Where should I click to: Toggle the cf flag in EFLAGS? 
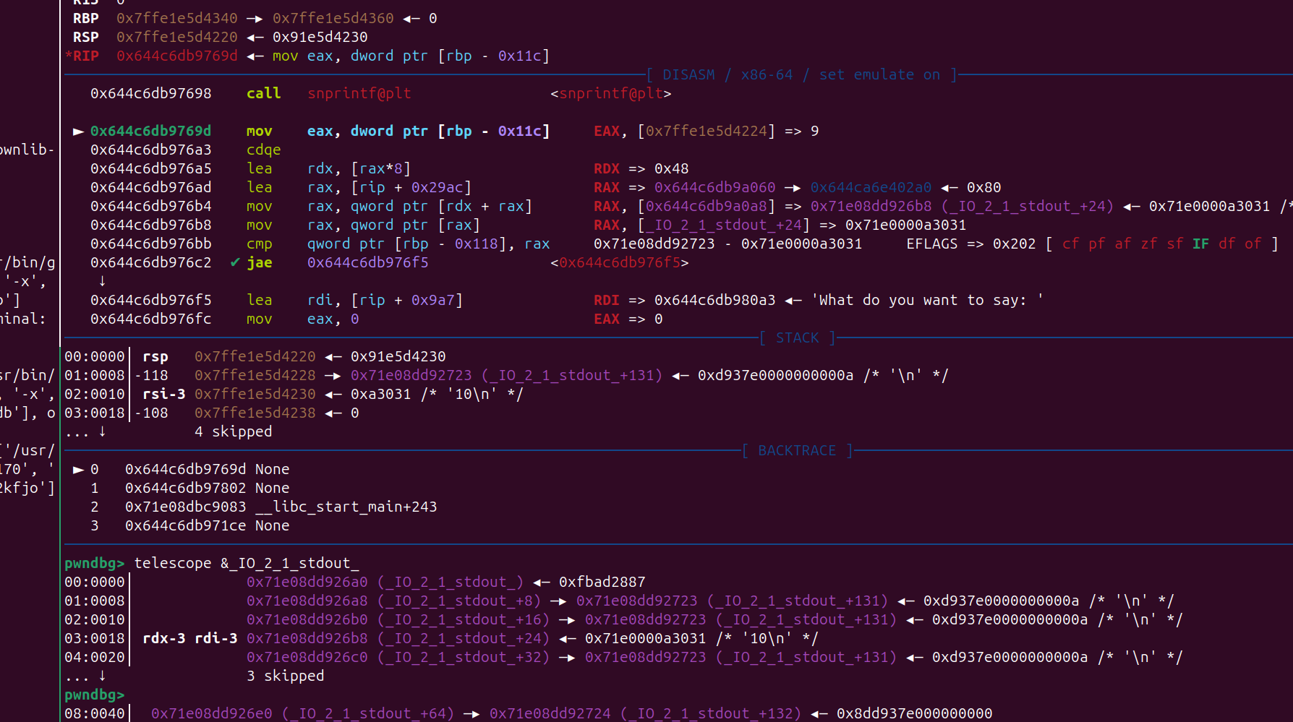point(1070,244)
